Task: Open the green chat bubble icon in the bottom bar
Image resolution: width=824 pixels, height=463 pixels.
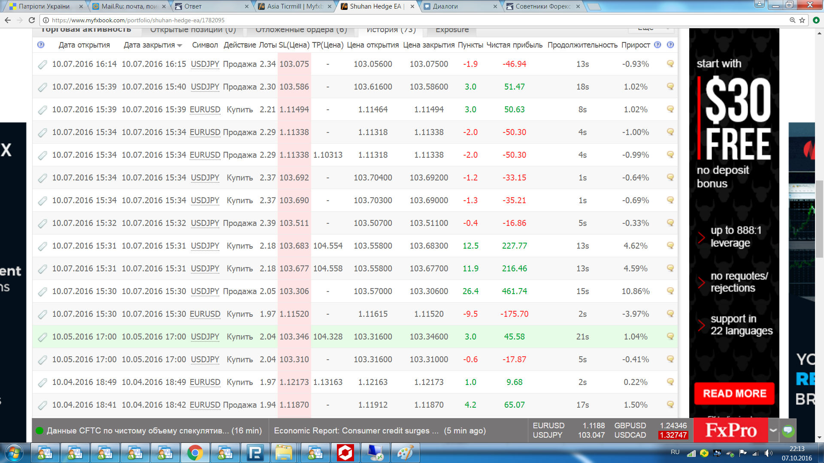Action: (788, 430)
